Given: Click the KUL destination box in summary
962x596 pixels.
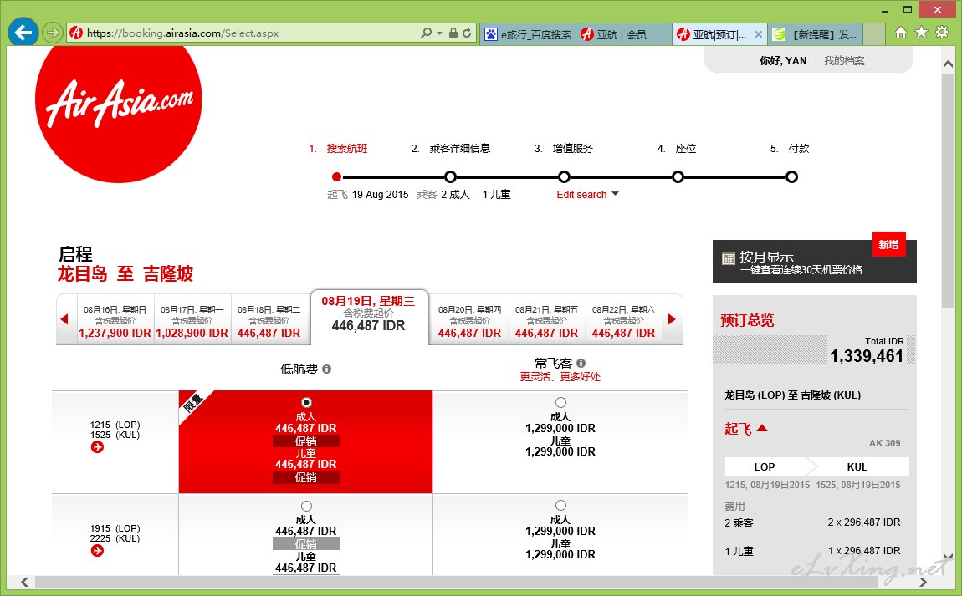Looking at the screenshot, I should point(857,466).
